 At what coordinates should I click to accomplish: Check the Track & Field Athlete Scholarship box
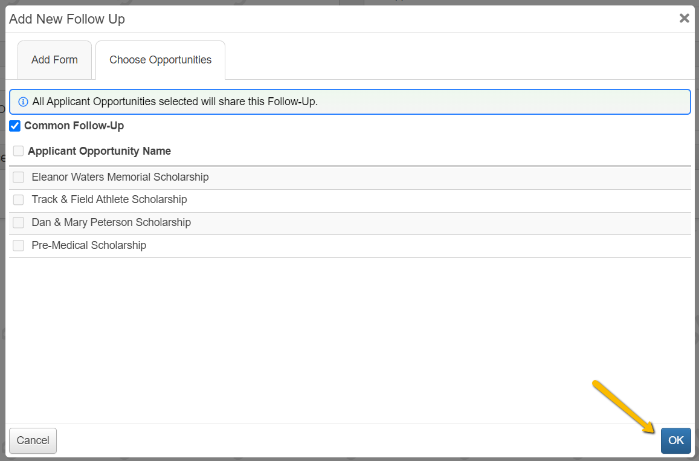tap(18, 199)
